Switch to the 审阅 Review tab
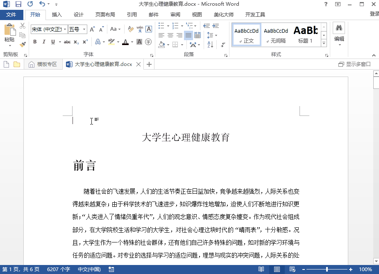The image size is (379, 274). [175, 14]
